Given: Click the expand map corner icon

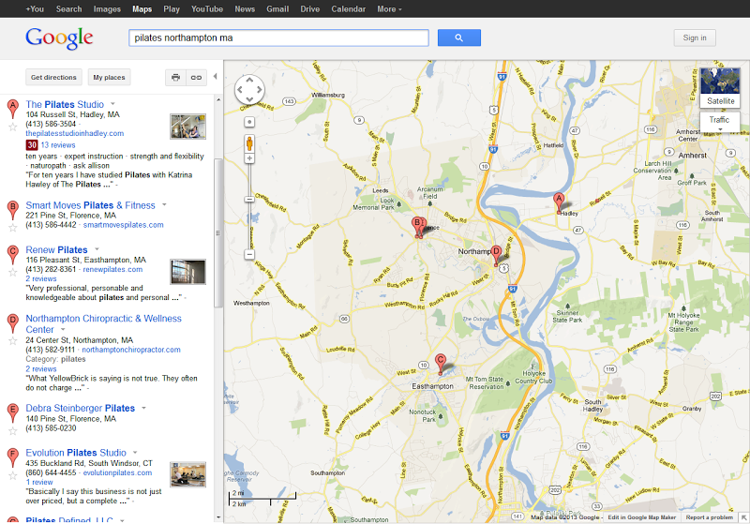Looking at the screenshot, I should [x=743, y=517].
